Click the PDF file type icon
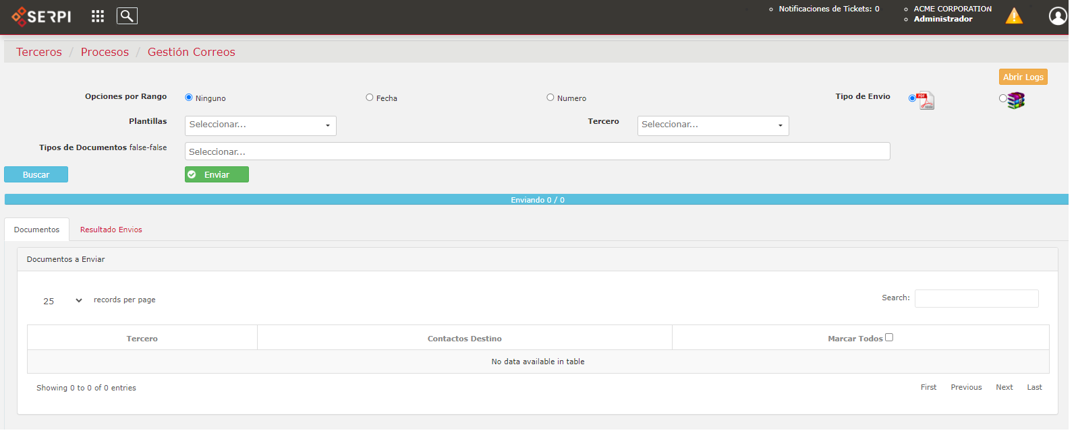Screen dimensions: 1076x445 926,100
